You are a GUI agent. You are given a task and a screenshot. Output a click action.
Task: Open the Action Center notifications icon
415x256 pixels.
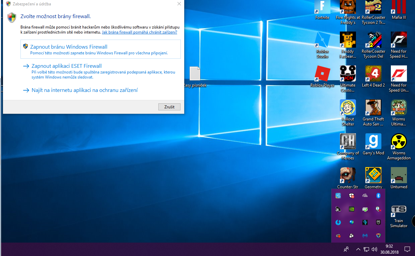coord(407,249)
